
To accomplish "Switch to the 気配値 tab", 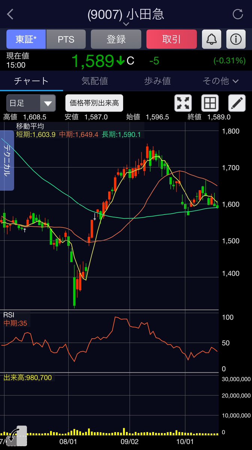I will point(95,81).
